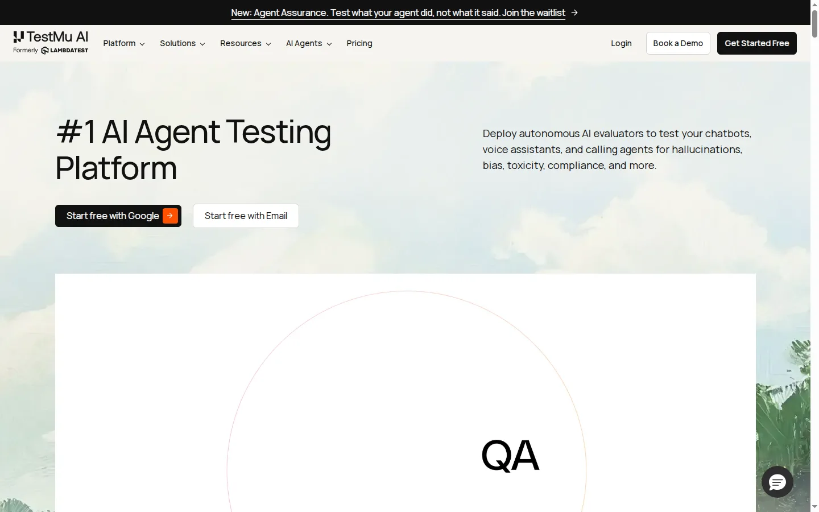Click the 'Deploy autonomous AI evaluators' description text

[617, 150]
